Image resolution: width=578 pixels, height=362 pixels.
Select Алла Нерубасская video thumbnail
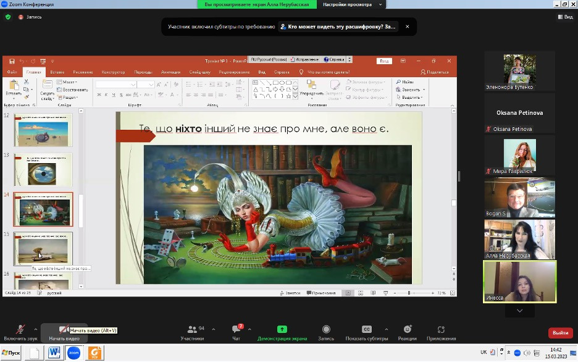click(519, 239)
